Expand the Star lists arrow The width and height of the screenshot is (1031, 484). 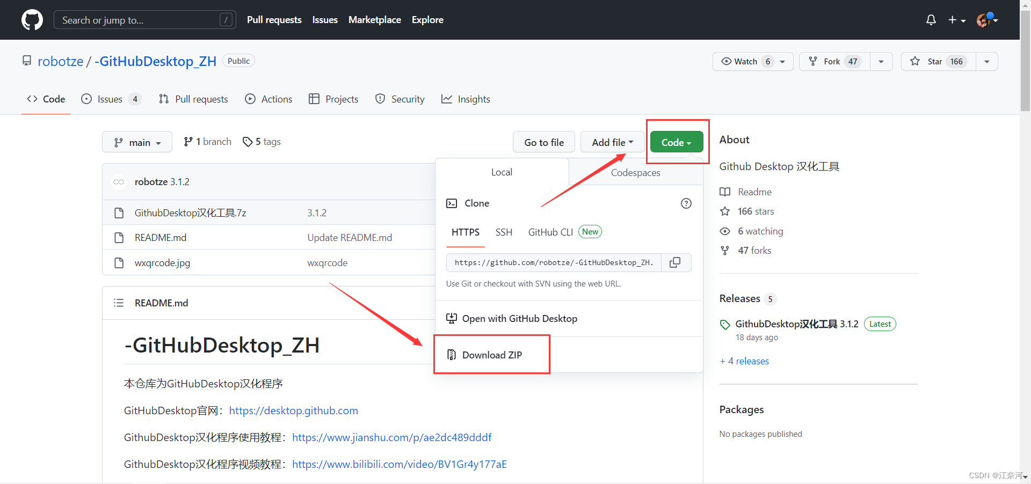(x=987, y=62)
